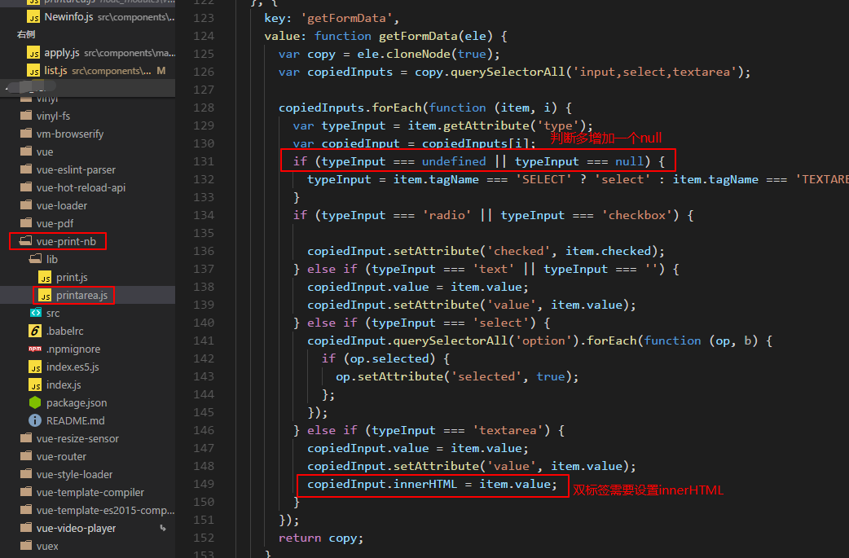Collapse the vue-print-nb folder

point(66,241)
